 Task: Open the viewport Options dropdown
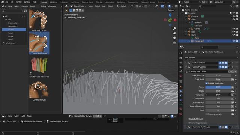[x=172, y=10]
